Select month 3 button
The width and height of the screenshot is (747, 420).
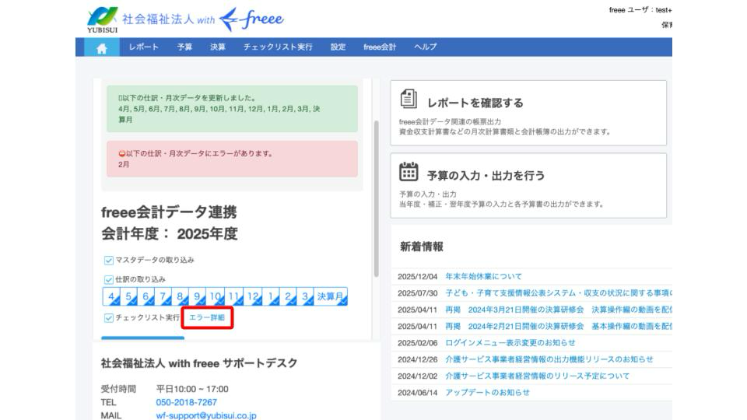click(305, 296)
